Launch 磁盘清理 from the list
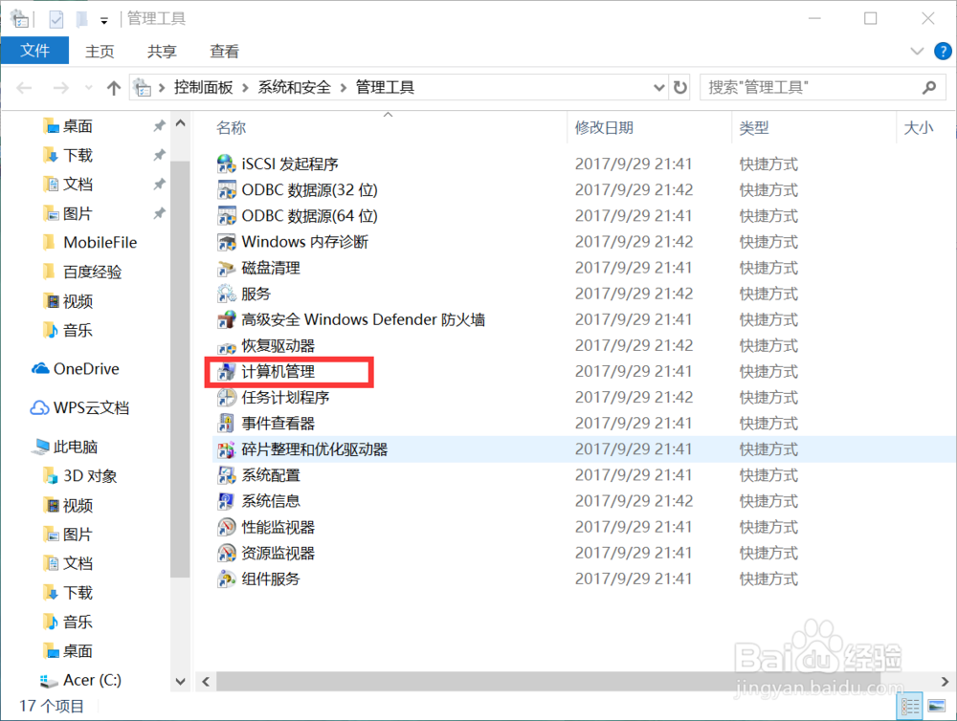This screenshot has width=957, height=721. point(271,268)
